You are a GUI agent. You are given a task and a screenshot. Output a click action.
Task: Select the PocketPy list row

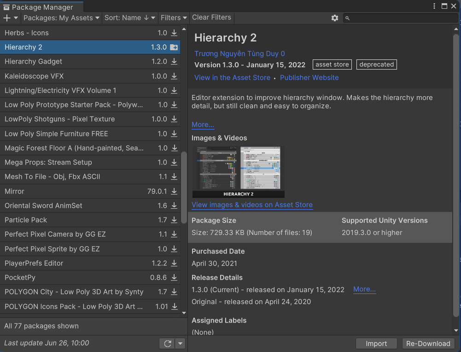[x=90, y=278]
